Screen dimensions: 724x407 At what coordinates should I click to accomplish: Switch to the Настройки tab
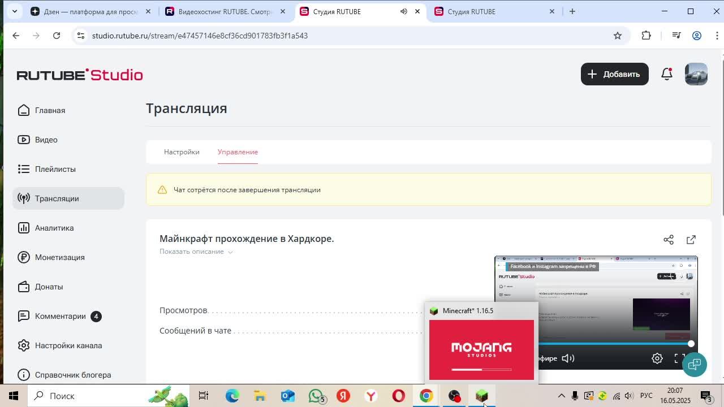[x=182, y=152]
